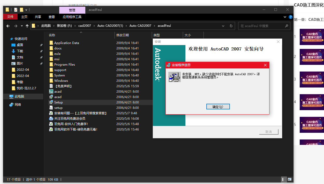Select 悦府-范22.2.7 folder in navigation pane

(26, 88)
